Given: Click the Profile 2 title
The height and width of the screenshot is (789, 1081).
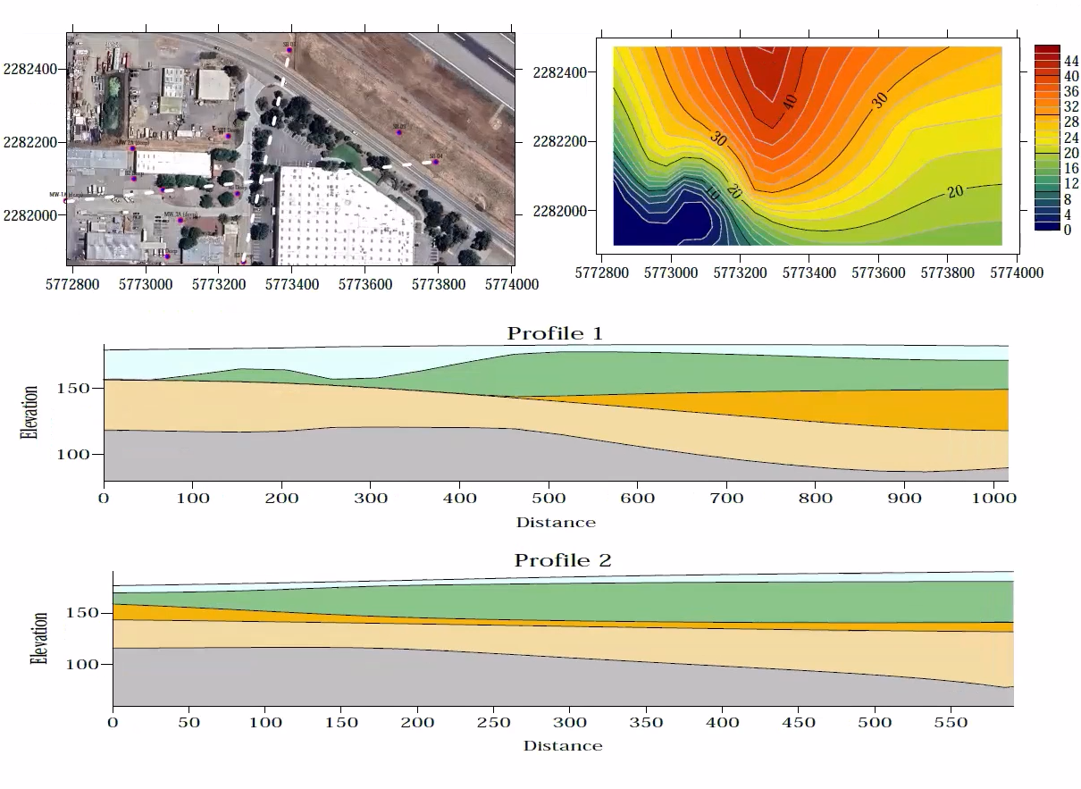Looking at the screenshot, I should coord(562,560).
